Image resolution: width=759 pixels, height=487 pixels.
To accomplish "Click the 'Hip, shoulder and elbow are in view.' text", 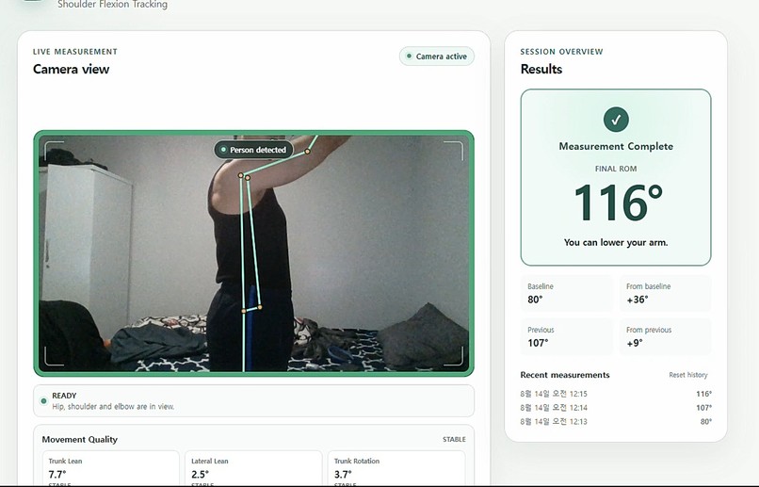I will [x=113, y=406].
